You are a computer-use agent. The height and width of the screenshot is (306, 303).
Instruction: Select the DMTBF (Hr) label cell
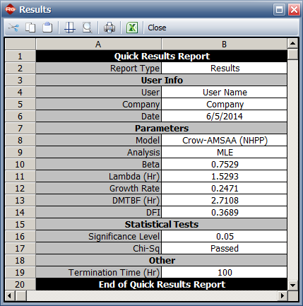98,200
